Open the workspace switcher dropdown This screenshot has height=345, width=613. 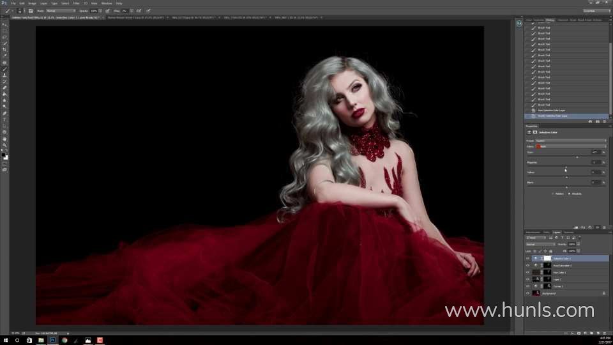596,11
